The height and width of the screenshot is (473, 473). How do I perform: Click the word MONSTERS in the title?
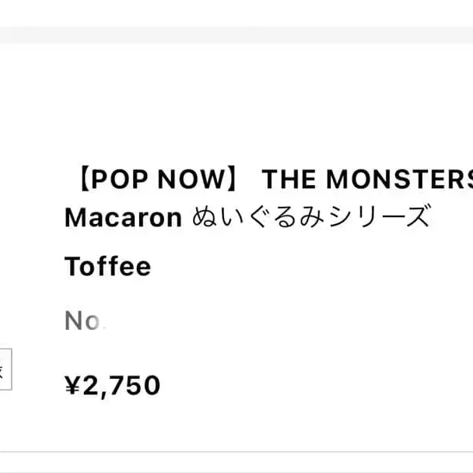coord(398,180)
